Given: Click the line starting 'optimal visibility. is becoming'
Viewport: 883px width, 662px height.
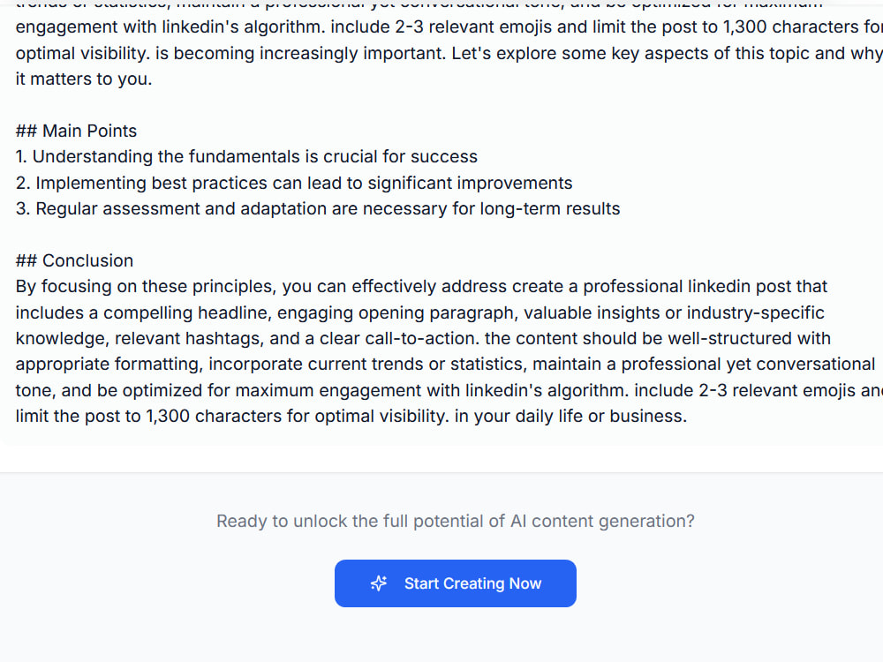Looking at the screenshot, I should click(x=449, y=54).
